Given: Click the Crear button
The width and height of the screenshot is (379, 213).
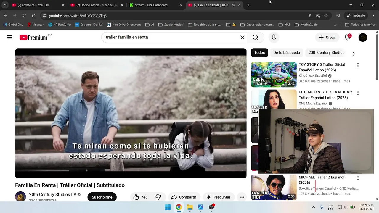Looking at the screenshot, I should [x=327, y=37].
